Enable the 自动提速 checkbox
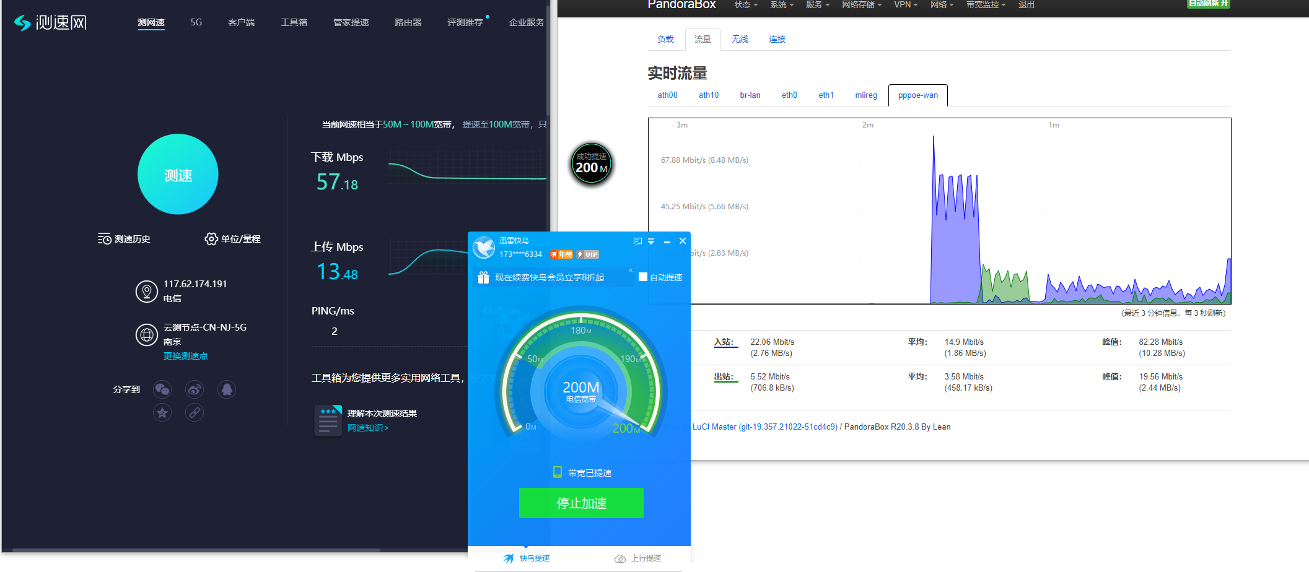 pos(643,277)
